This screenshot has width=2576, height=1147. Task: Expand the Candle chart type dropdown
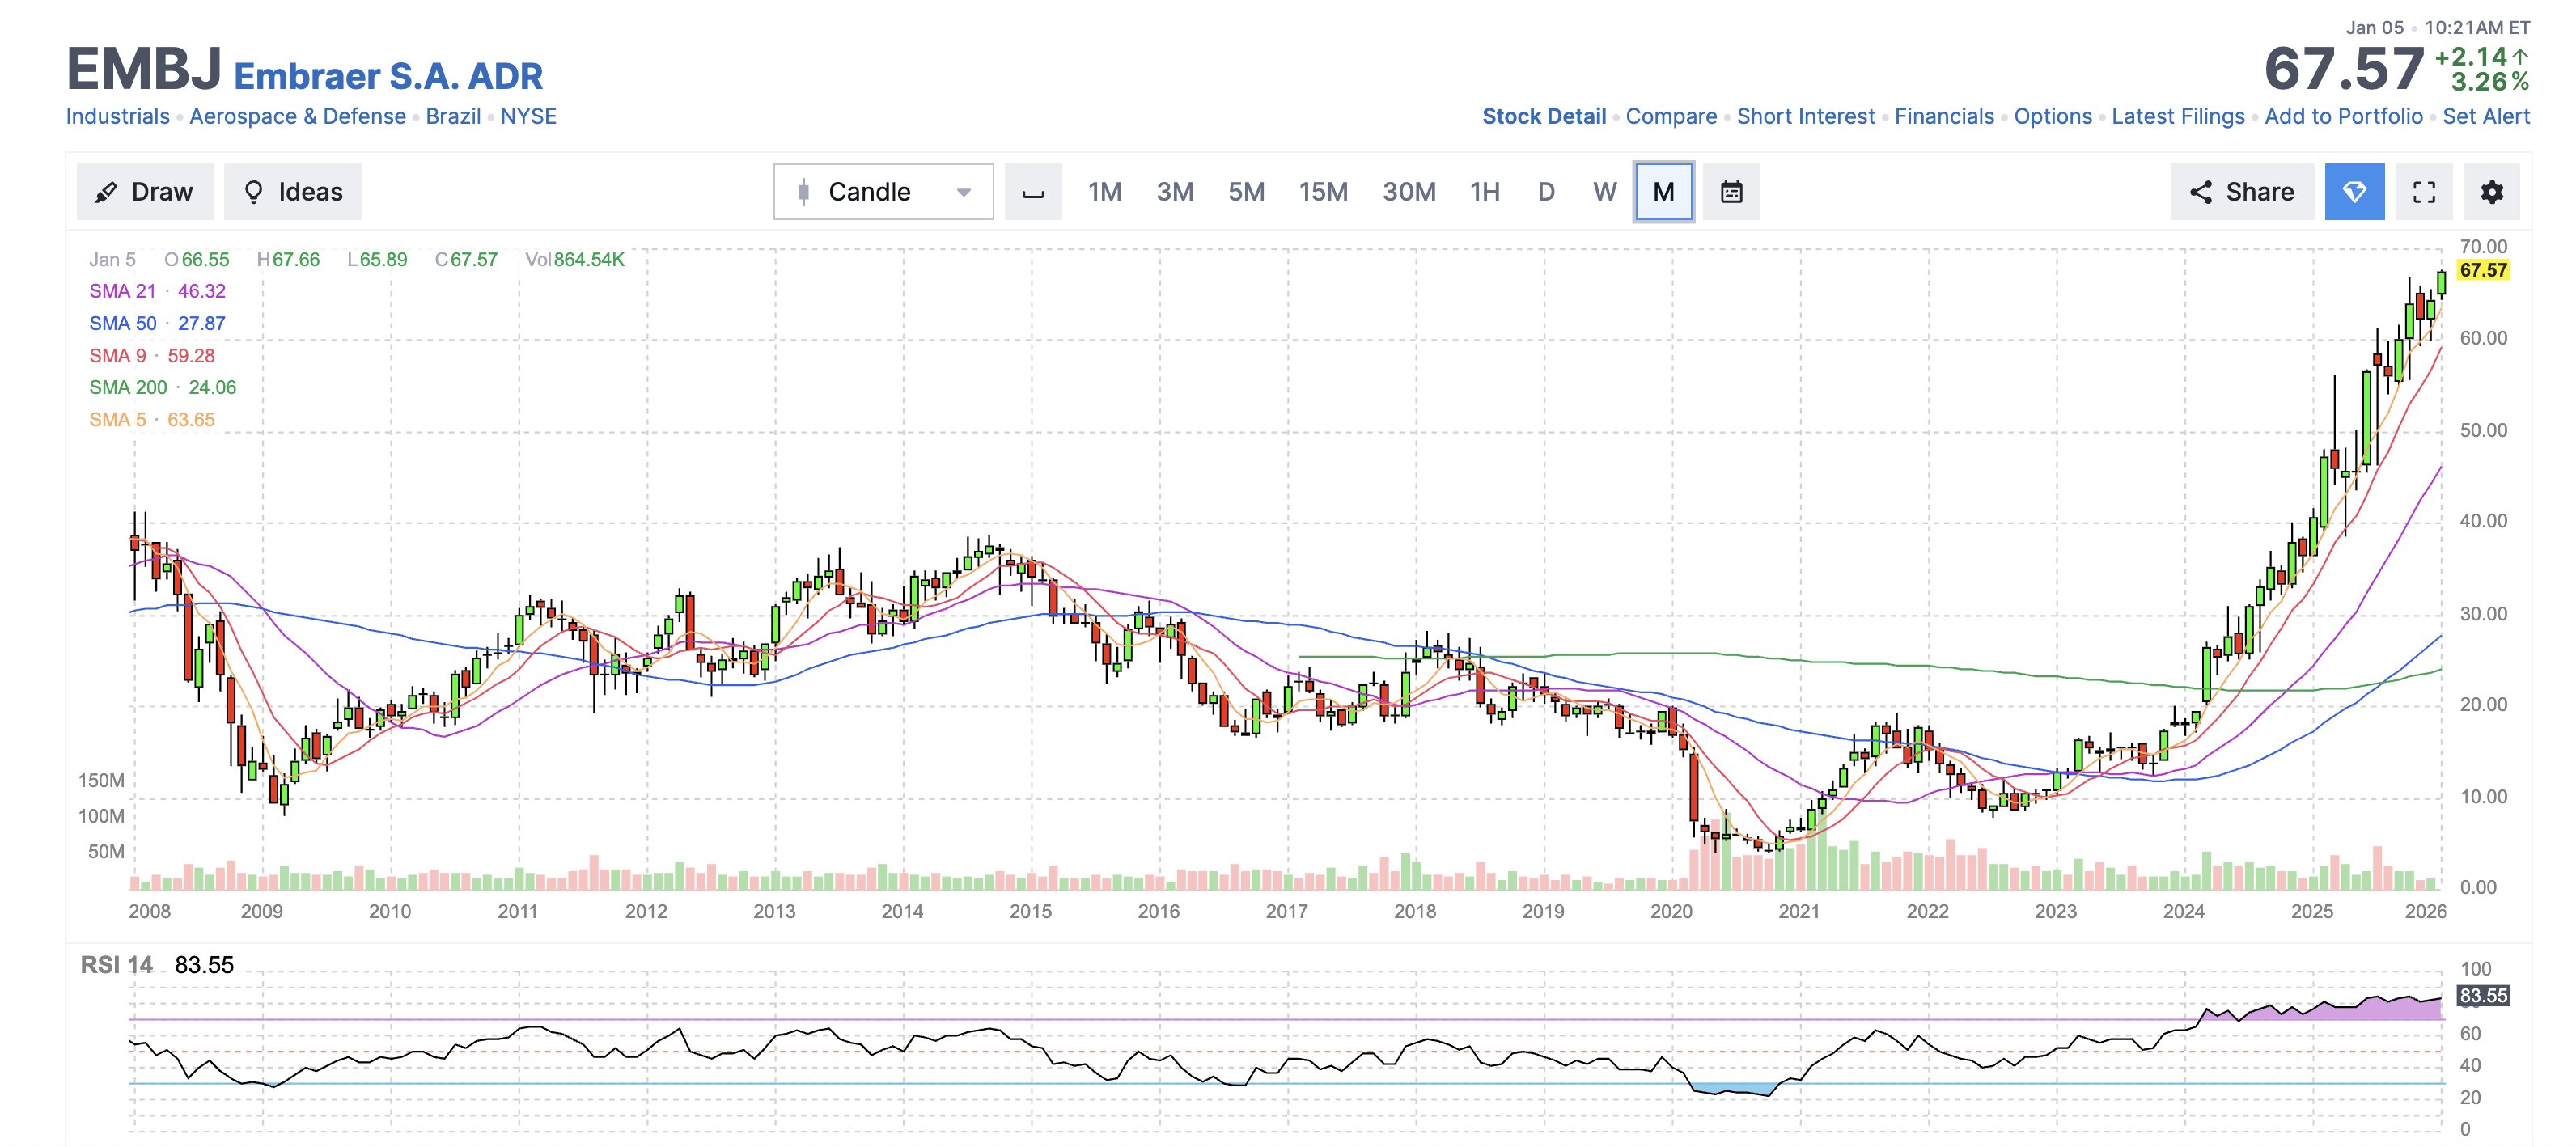click(883, 192)
